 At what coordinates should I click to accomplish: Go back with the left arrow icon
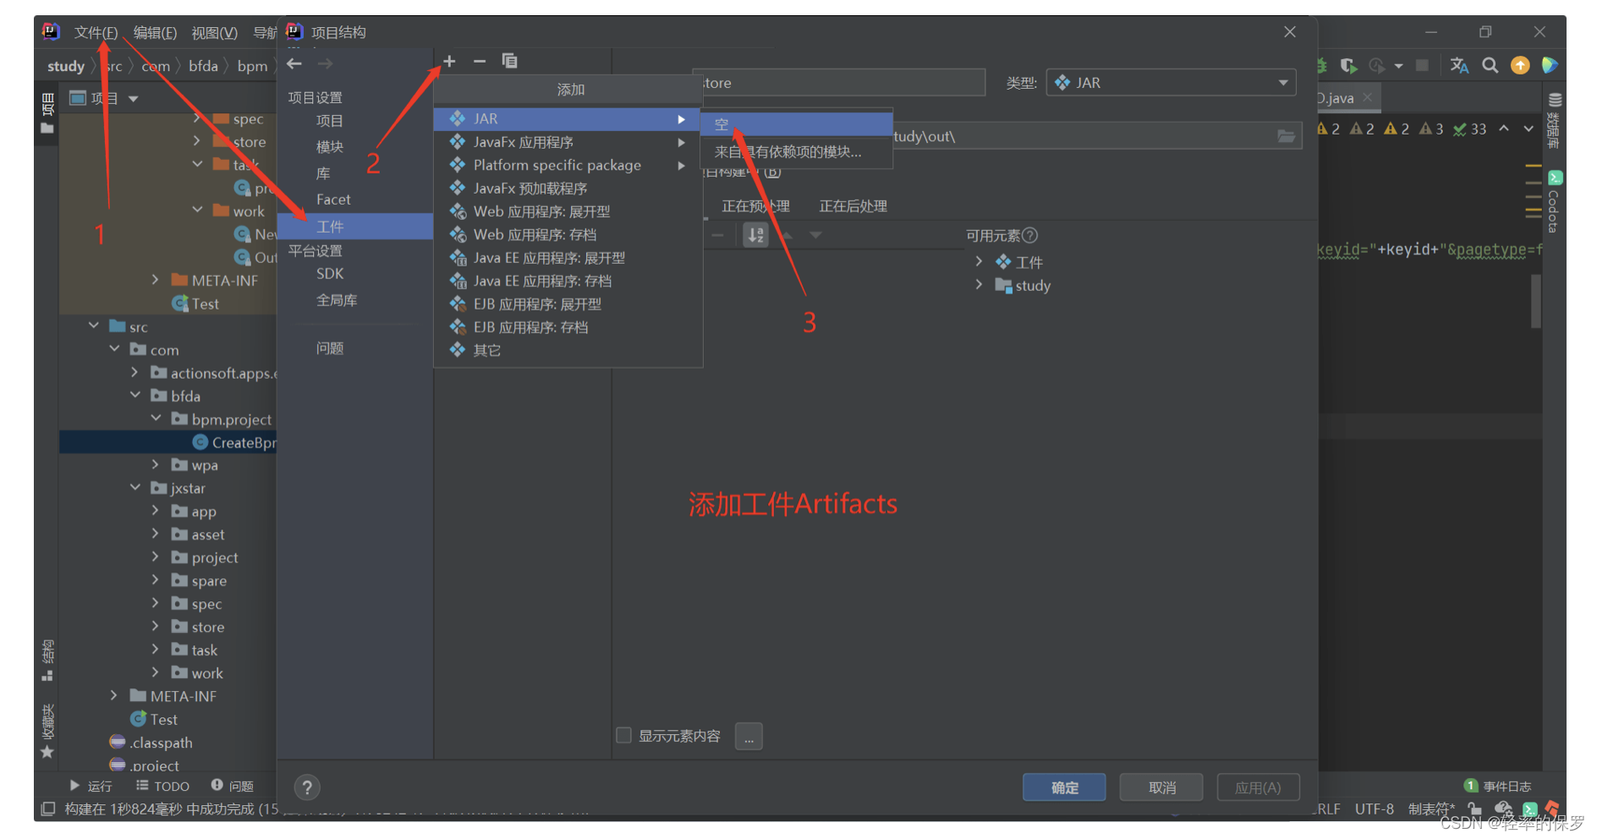[294, 63]
